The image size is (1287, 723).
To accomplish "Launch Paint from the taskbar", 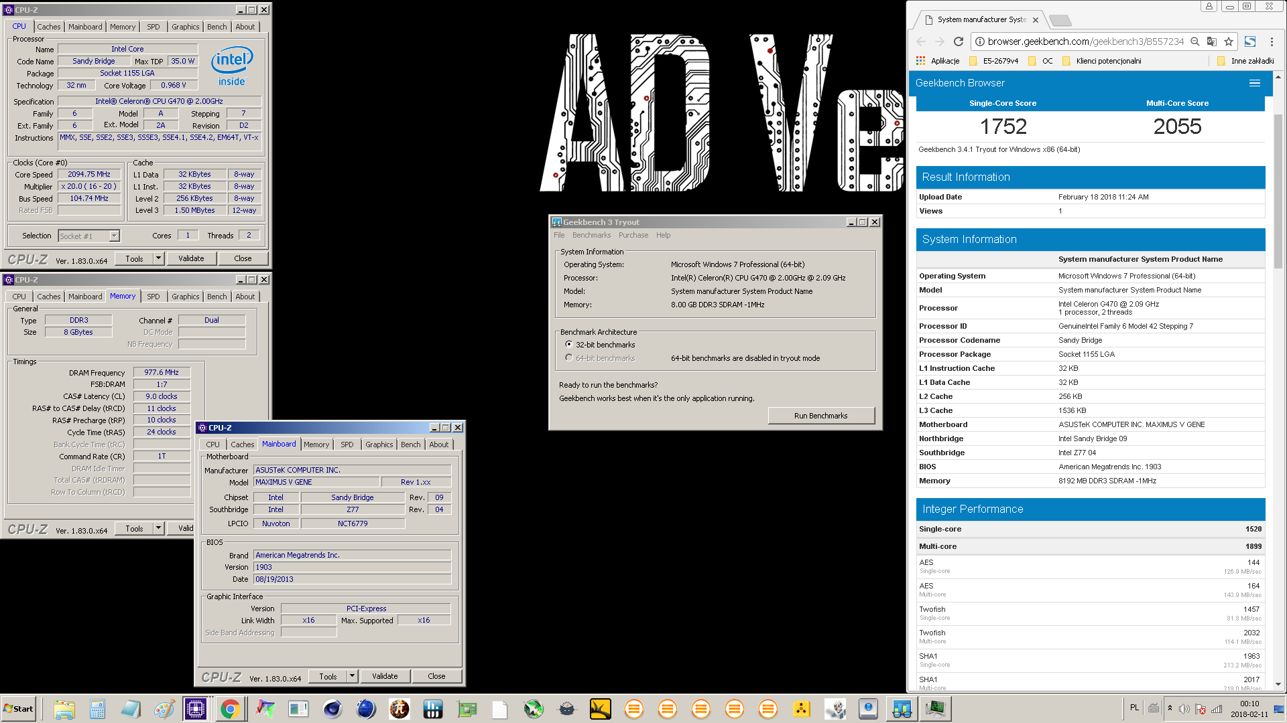I will 164,709.
